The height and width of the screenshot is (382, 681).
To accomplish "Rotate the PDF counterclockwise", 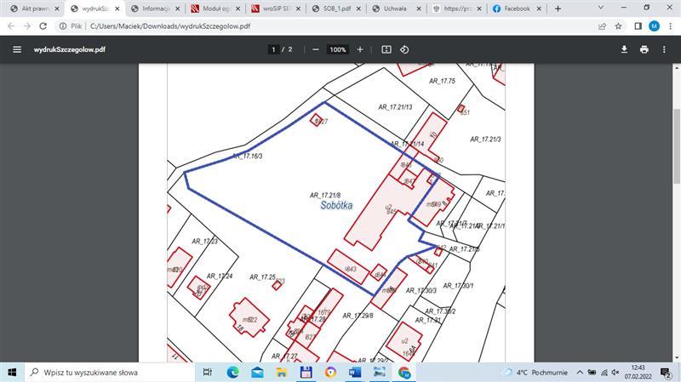I will point(405,49).
